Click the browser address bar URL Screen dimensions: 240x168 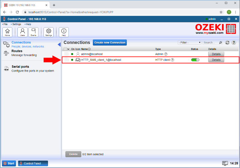tap(71, 12)
